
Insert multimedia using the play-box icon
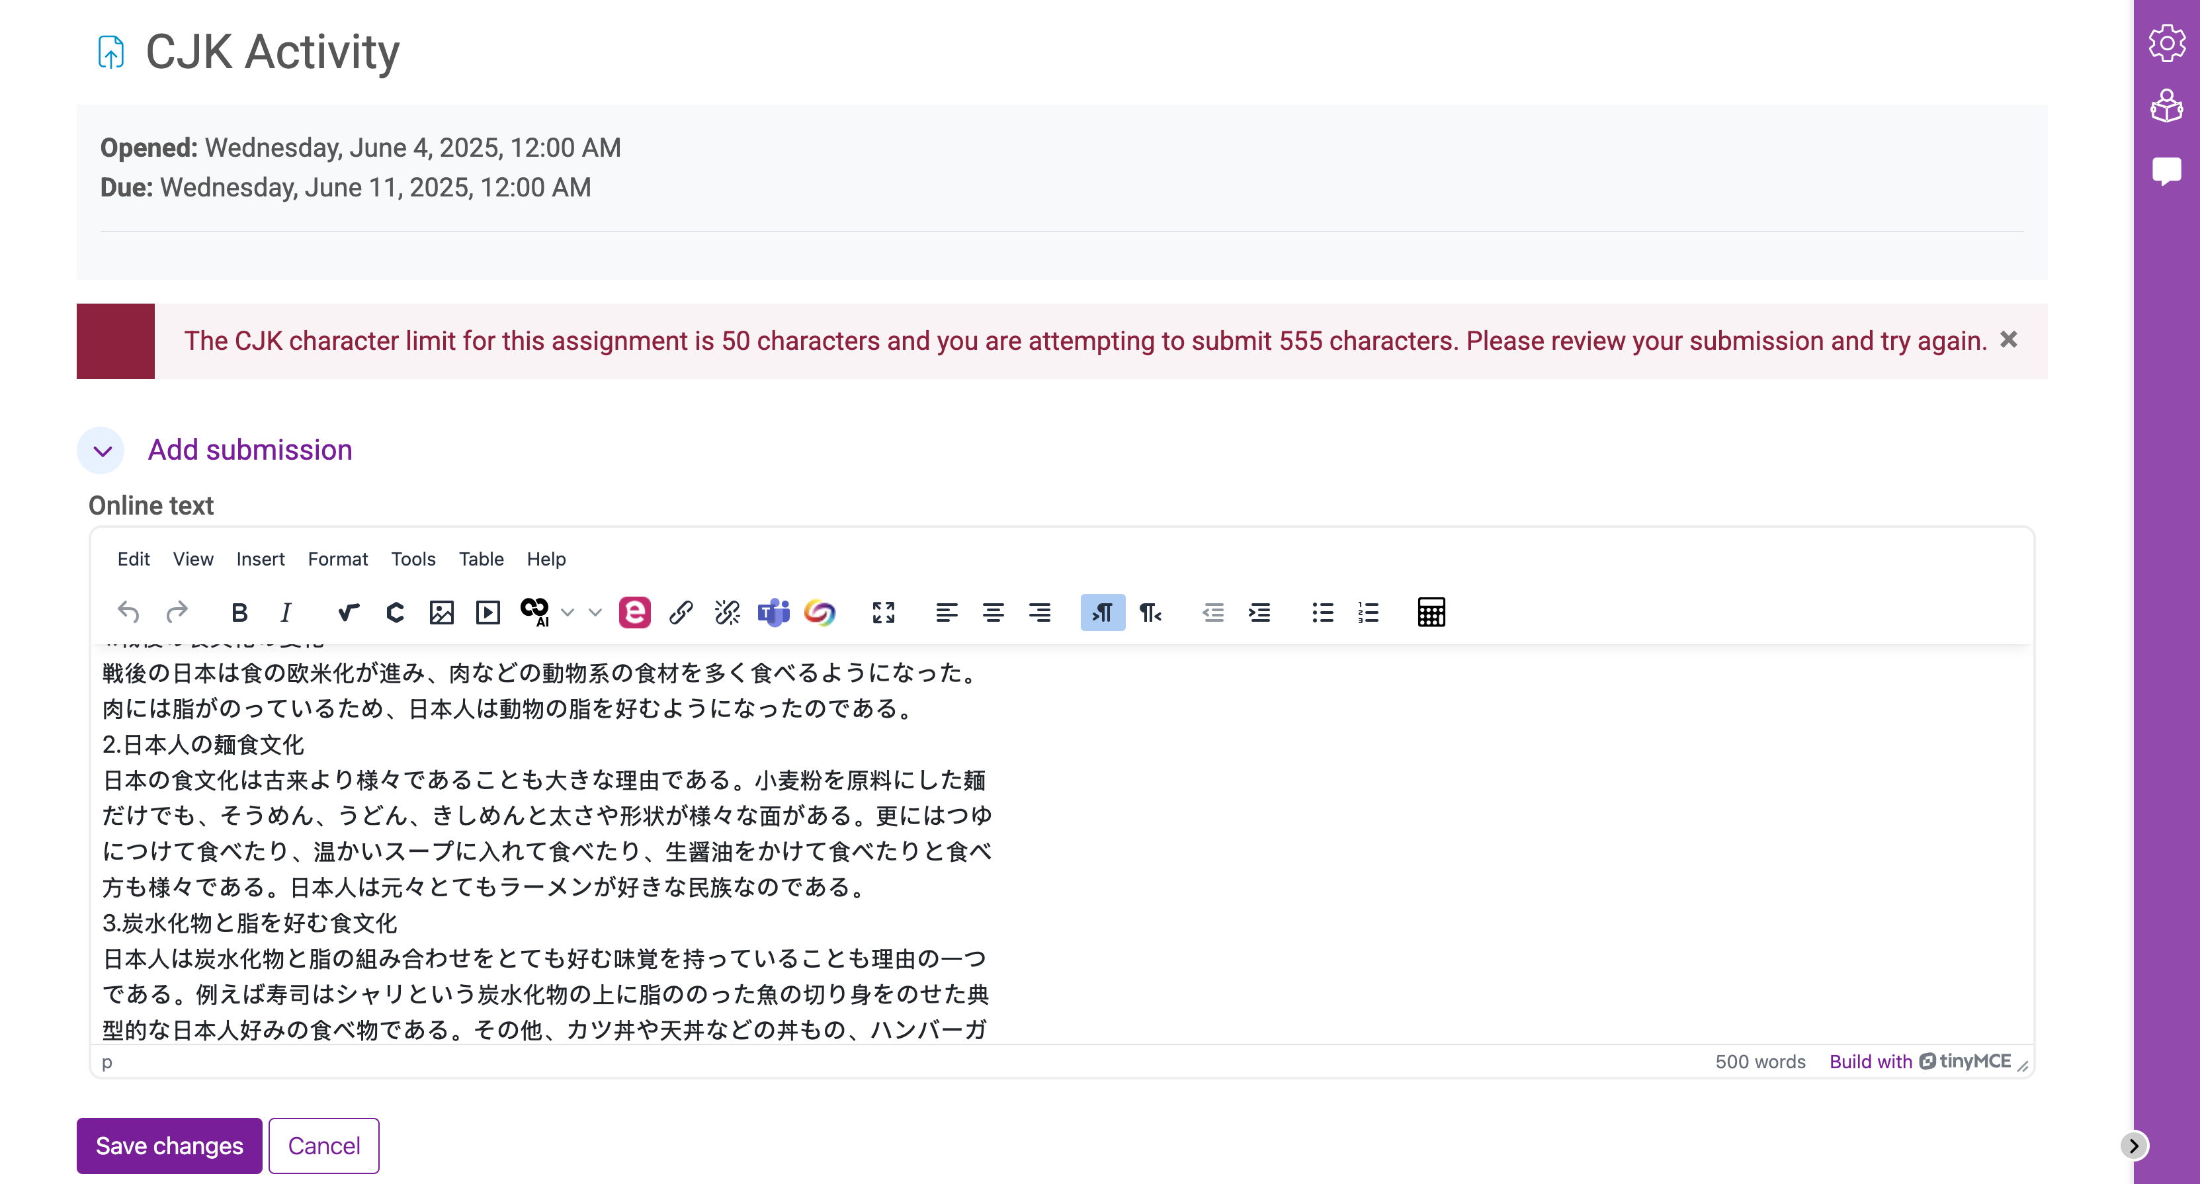tap(487, 612)
